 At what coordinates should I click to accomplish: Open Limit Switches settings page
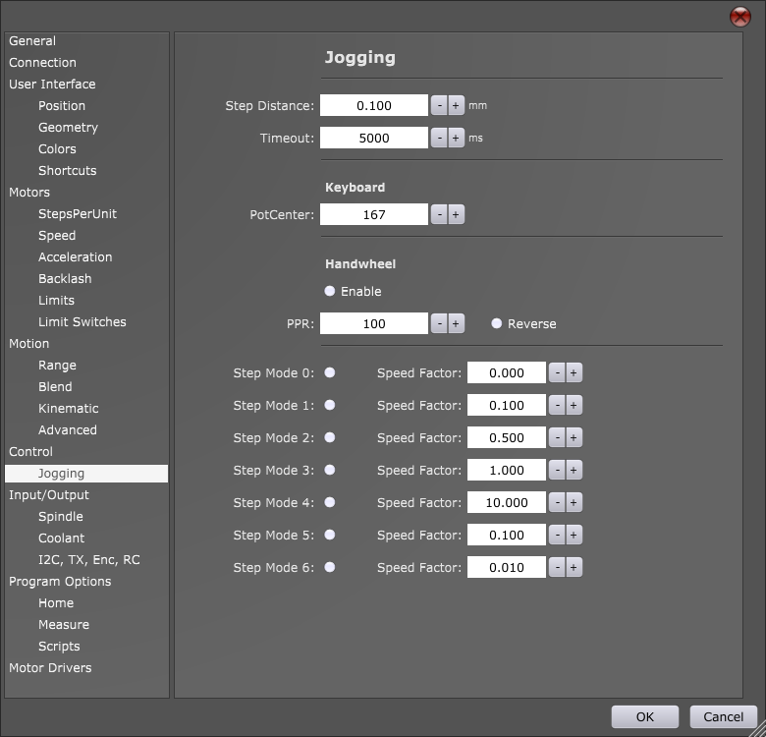[82, 322]
